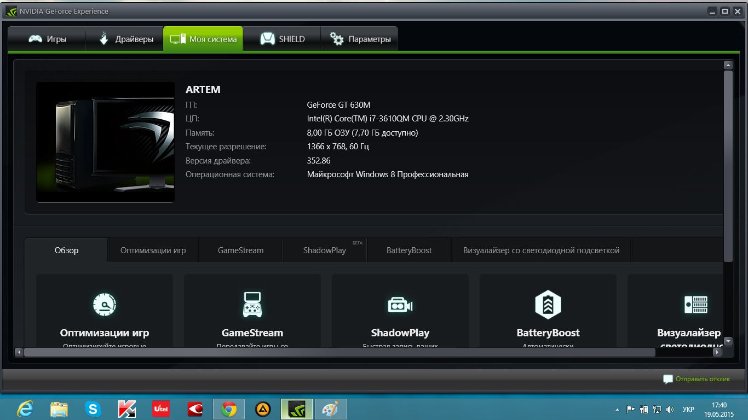The width and height of the screenshot is (748, 420).
Task: Click the gamepad icon on Игры tab
Action: pyautogui.click(x=36, y=39)
